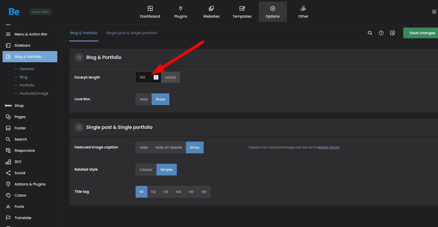Screen dimensions: 438x227
Task: Select the General sub-item
Action: [x=27, y=69]
